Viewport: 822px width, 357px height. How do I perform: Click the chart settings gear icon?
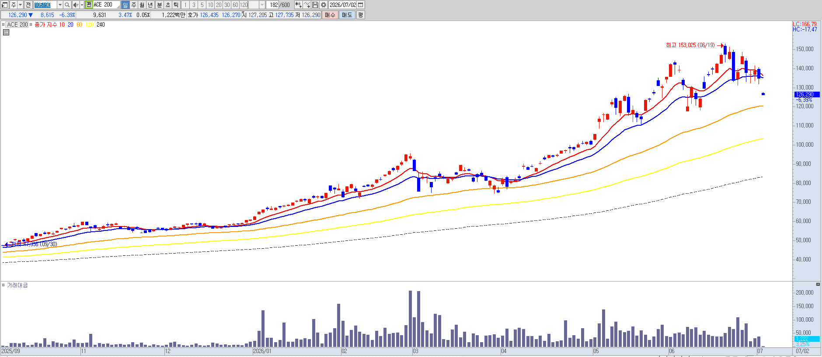tap(324, 5)
